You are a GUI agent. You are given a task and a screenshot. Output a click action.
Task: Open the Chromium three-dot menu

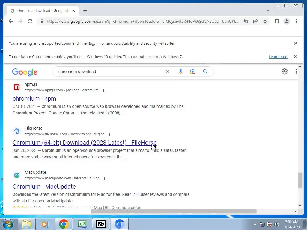click(x=296, y=21)
